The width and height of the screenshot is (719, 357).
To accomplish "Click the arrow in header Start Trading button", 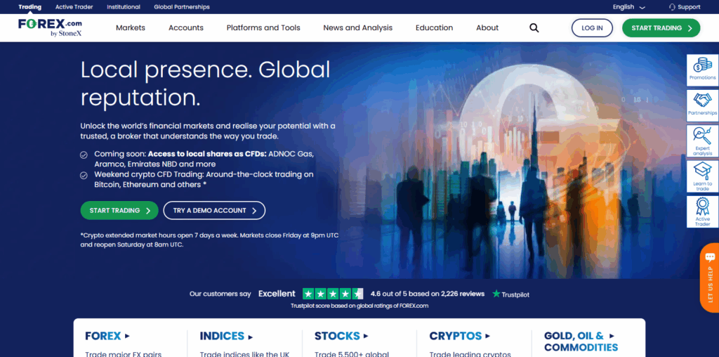I will tap(690, 28).
